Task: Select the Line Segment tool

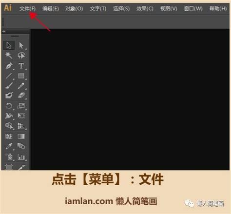Action: click(9, 76)
